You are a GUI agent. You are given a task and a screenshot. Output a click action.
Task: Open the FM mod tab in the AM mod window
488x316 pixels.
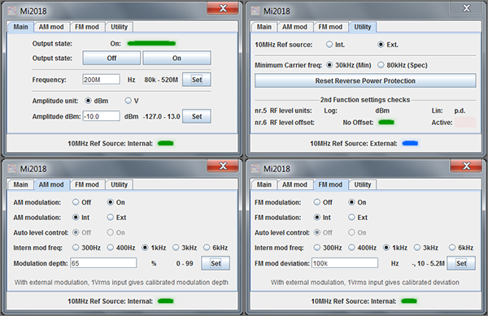86,184
